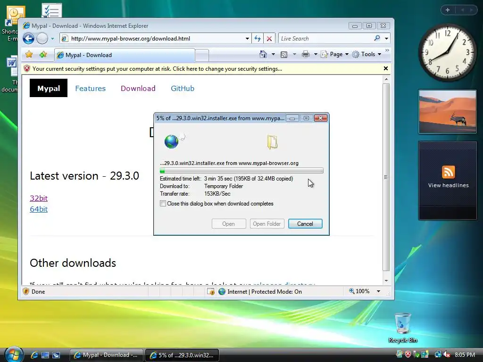Screen dimensions: 483x362
Task: Expand the address bar history dropdown
Action: [247, 39]
